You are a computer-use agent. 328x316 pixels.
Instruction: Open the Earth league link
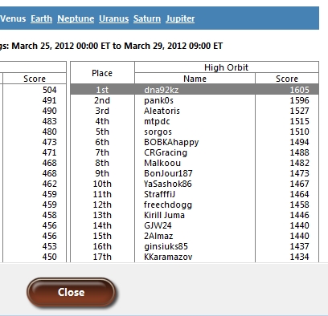coord(41,18)
